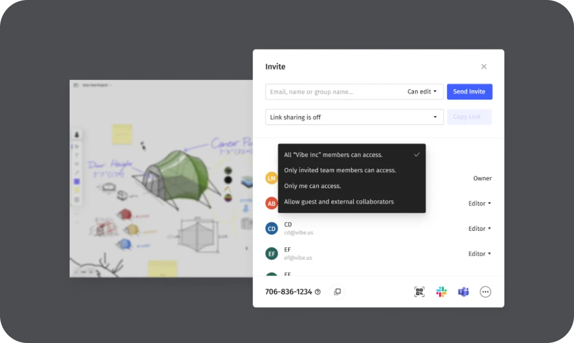Click the LM owner avatar
Image resolution: width=574 pixels, height=343 pixels.
(x=272, y=178)
